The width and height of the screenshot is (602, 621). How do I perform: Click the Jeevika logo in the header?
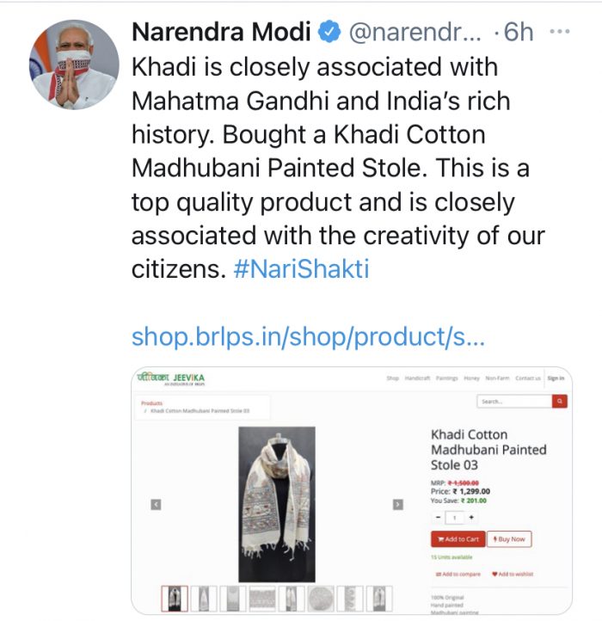172,378
